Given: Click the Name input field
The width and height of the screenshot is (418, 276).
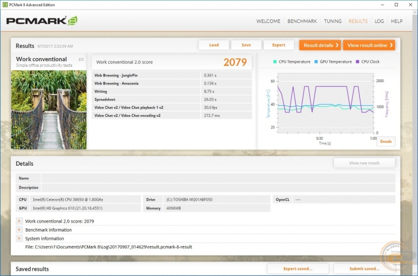Looking at the screenshot, I should click(x=218, y=178).
